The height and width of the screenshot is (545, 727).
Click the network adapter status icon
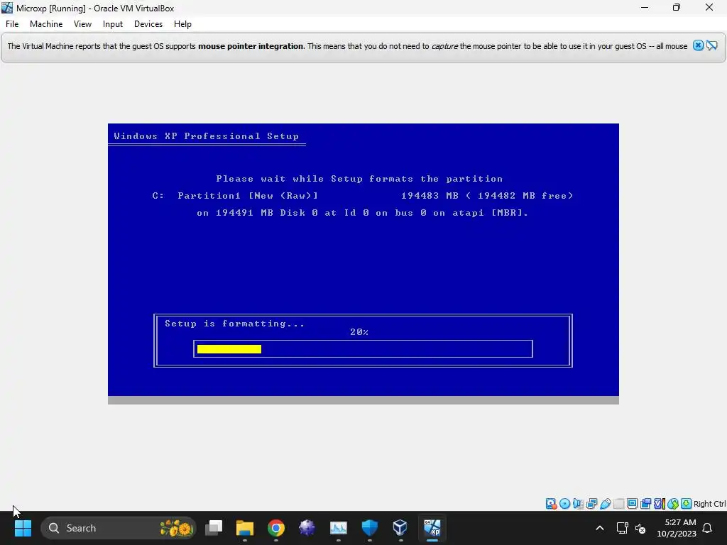591,504
